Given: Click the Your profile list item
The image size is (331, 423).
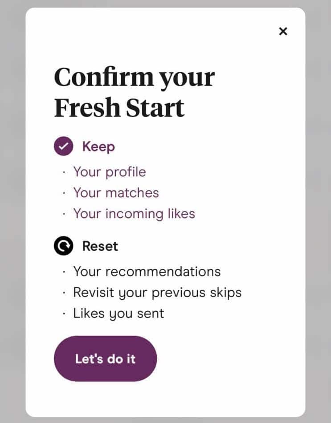Looking at the screenshot, I should point(109,172).
